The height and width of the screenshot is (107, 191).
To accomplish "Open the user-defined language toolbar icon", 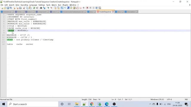I will click(71, 8).
